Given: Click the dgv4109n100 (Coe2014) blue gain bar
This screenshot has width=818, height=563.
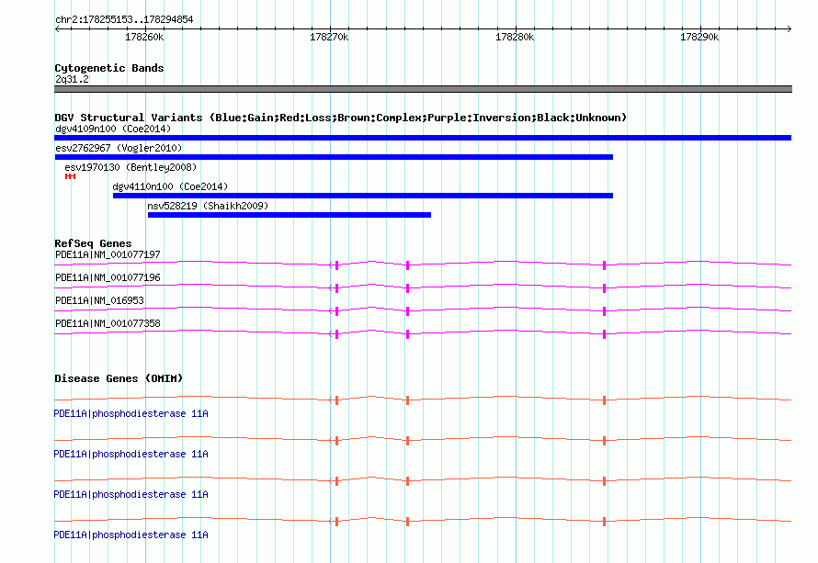Looking at the screenshot, I should tap(423, 138).
